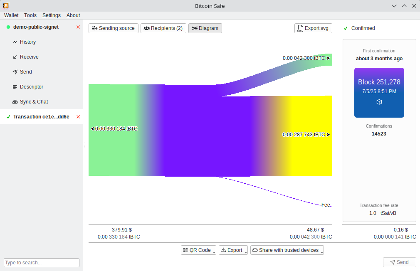Click the Sync & Chat cloud icon
The width and height of the screenshot is (420, 271).
point(15,102)
